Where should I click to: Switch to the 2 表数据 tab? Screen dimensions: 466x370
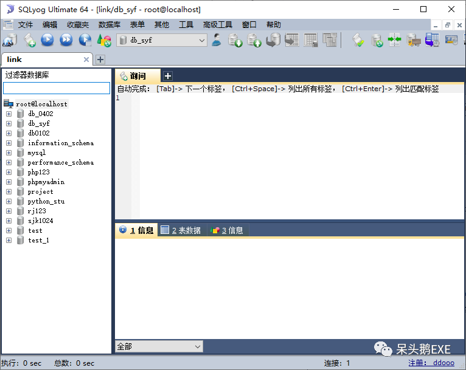(181, 230)
